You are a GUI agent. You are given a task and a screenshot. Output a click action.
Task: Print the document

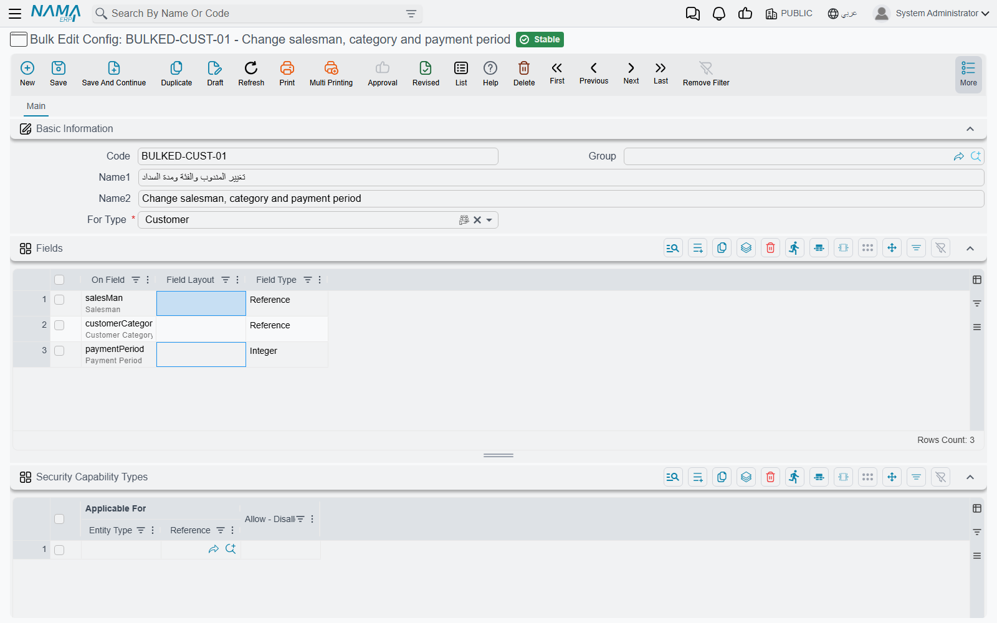point(287,74)
